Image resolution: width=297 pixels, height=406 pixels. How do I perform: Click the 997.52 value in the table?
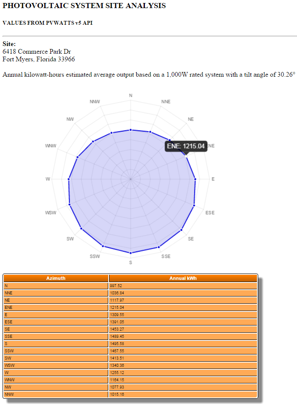coord(116,286)
